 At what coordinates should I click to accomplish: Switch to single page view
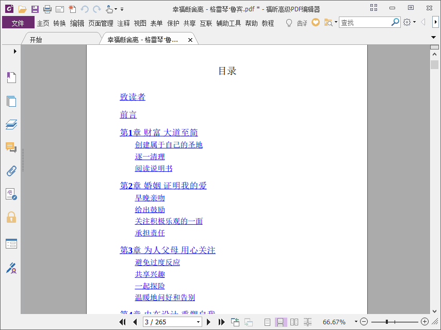point(267,322)
